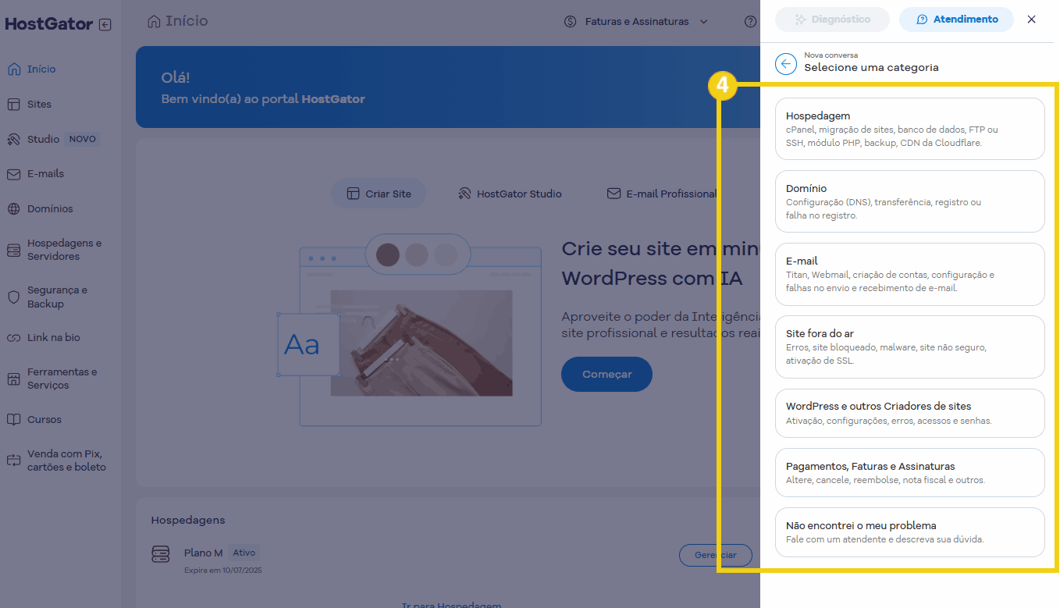Viewport: 1060px width, 608px height.
Task: Click the Hospedagens e Servidores server icon
Action: (x=13, y=250)
